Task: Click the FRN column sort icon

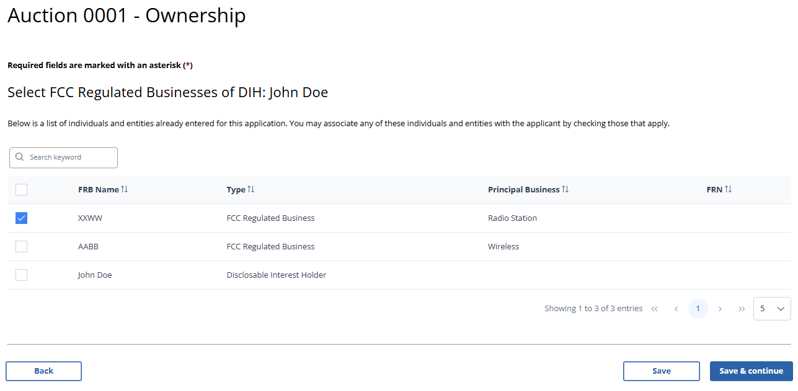Action: pyautogui.click(x=729, y=189)
